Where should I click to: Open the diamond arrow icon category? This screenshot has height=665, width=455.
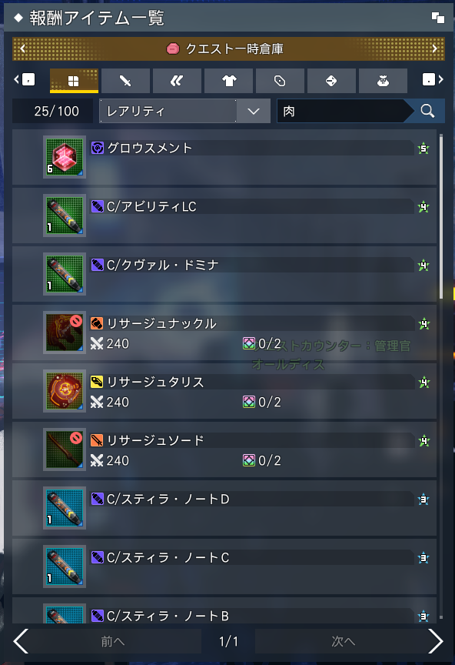(331, 81)
